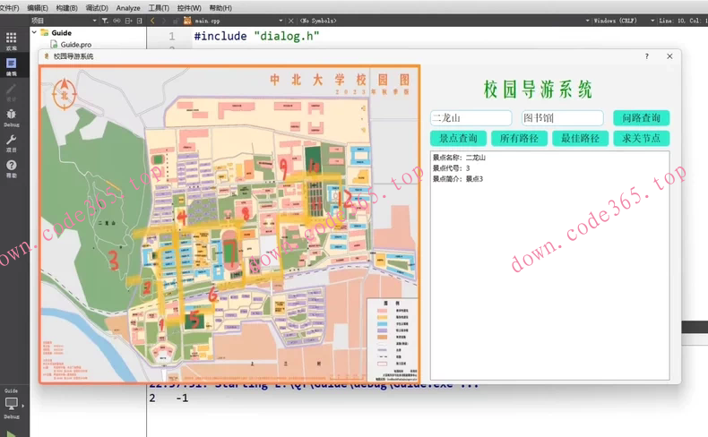Open the Projects (项目) wrench mode
The width and height of the screenshot is (708, 437).
tap(12, 143)
